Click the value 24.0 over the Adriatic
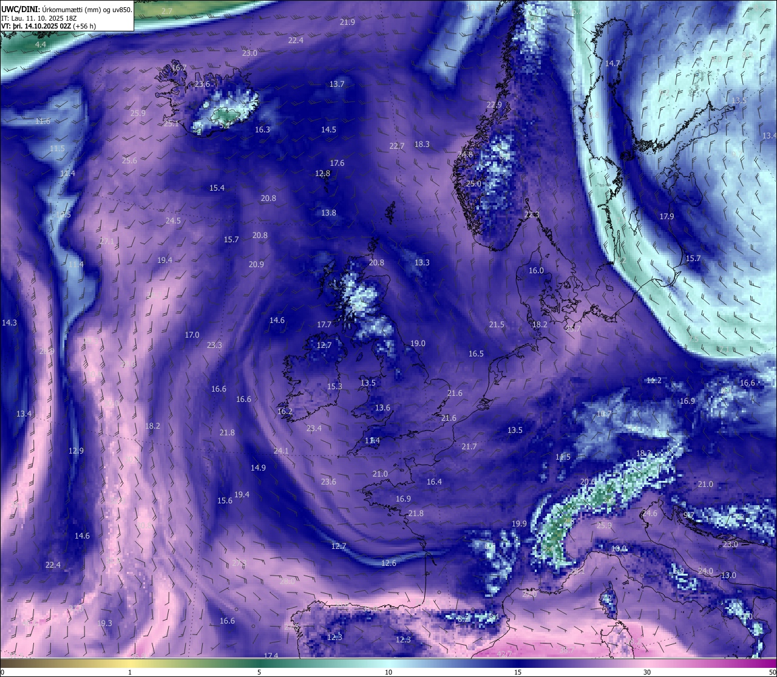The height and width of the screenshot is (677, 777). tap(705, 571)
